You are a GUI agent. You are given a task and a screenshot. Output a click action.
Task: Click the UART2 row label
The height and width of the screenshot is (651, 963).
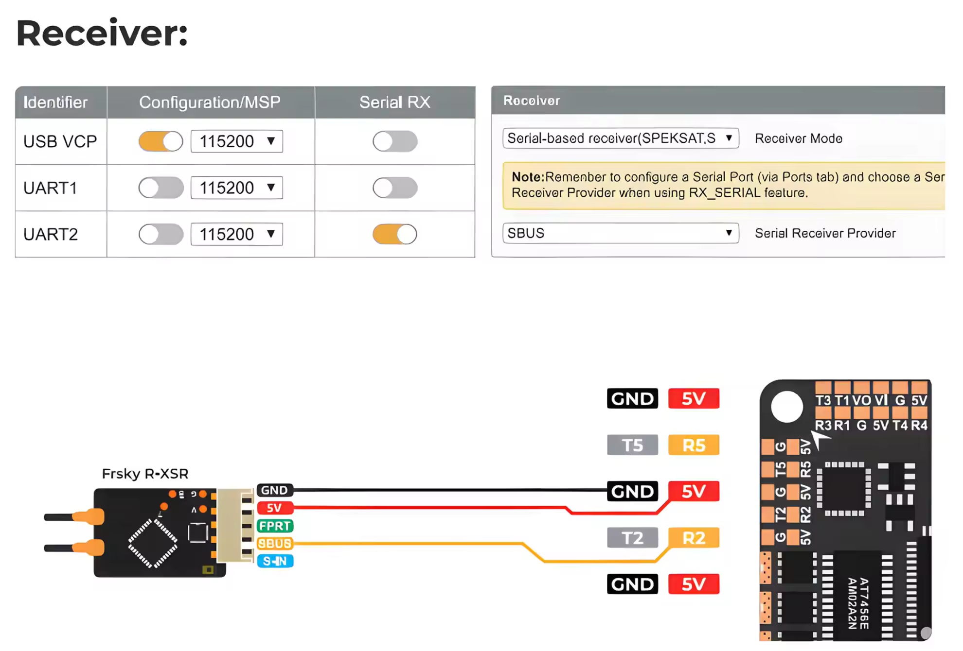[x=51, y=234]
